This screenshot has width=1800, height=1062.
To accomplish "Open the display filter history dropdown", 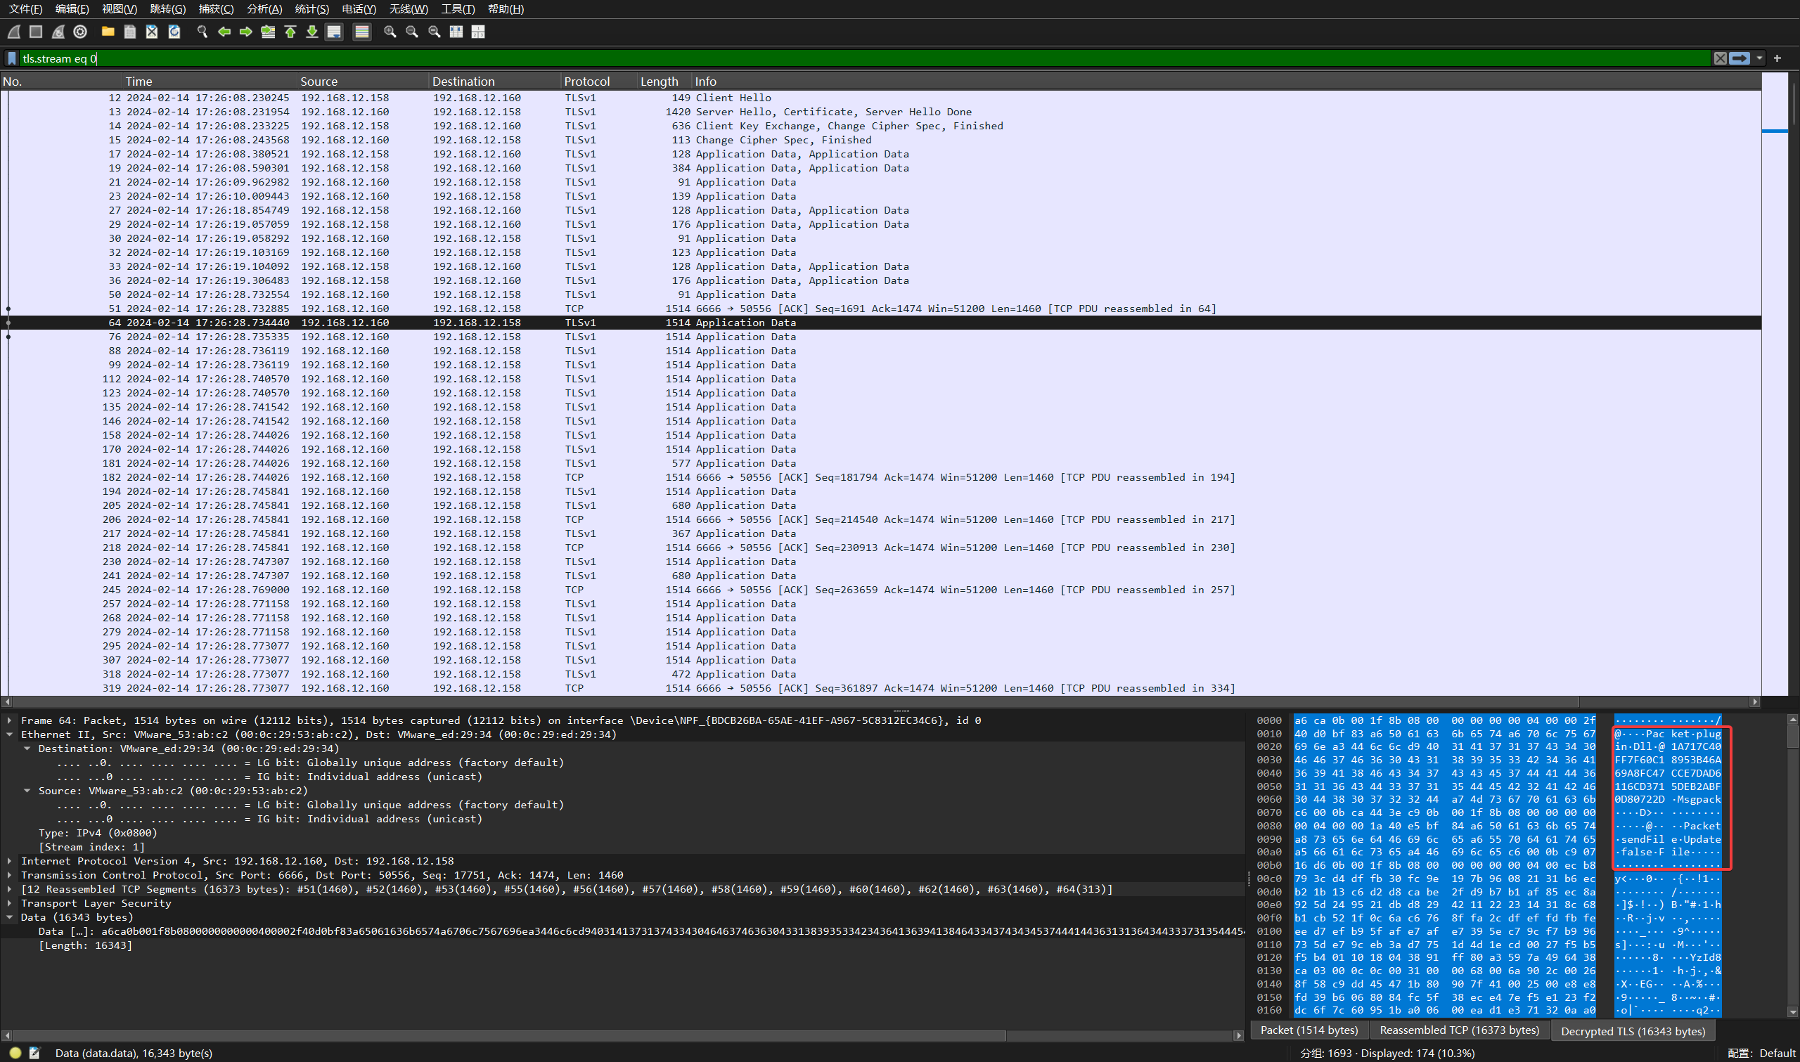I will tap(1759, 58).
